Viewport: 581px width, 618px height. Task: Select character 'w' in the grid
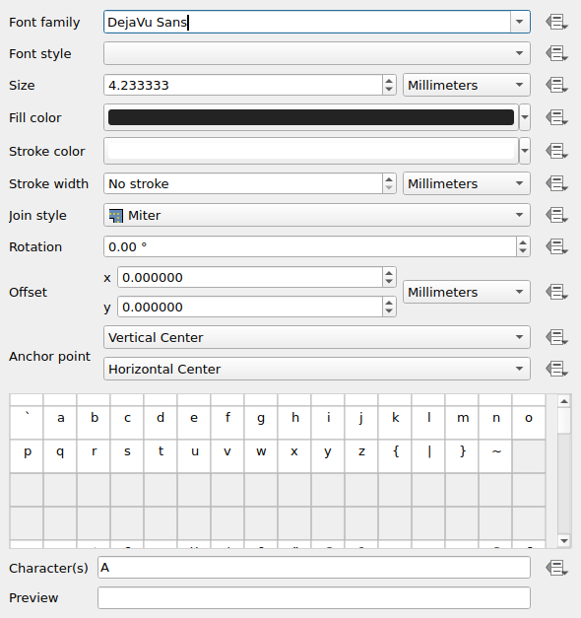click(x=261, y=455)
